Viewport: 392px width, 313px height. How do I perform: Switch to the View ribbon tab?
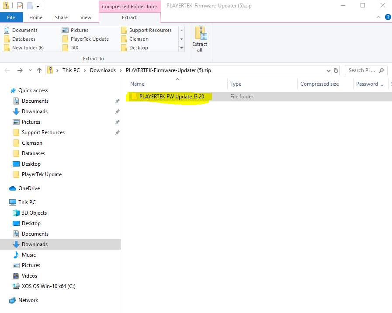86,17
